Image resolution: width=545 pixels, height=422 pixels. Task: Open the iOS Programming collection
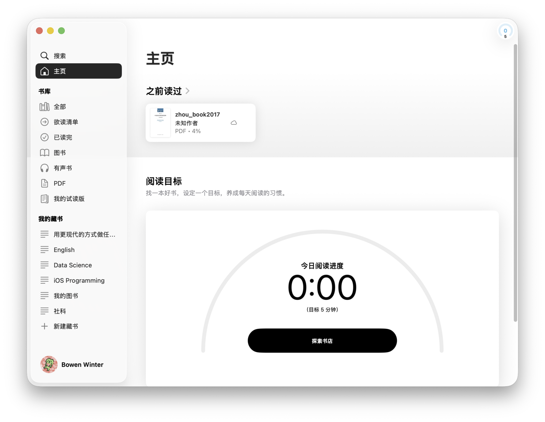[x=79, y=280]
